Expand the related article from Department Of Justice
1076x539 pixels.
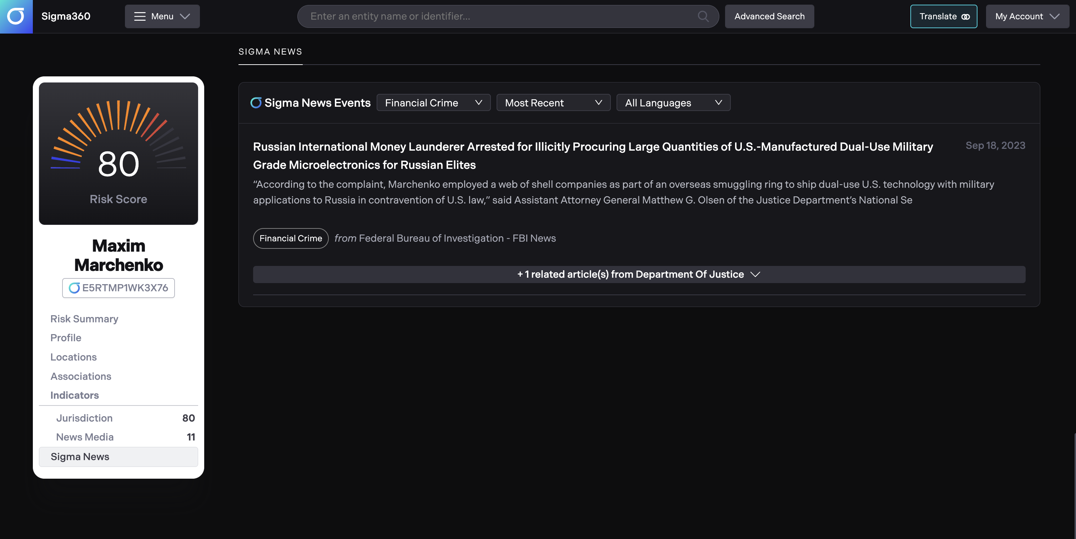639,274
